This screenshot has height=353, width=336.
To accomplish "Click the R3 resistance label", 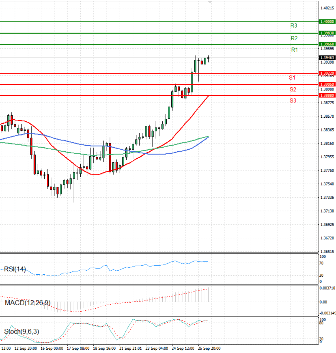I will 293,26.
